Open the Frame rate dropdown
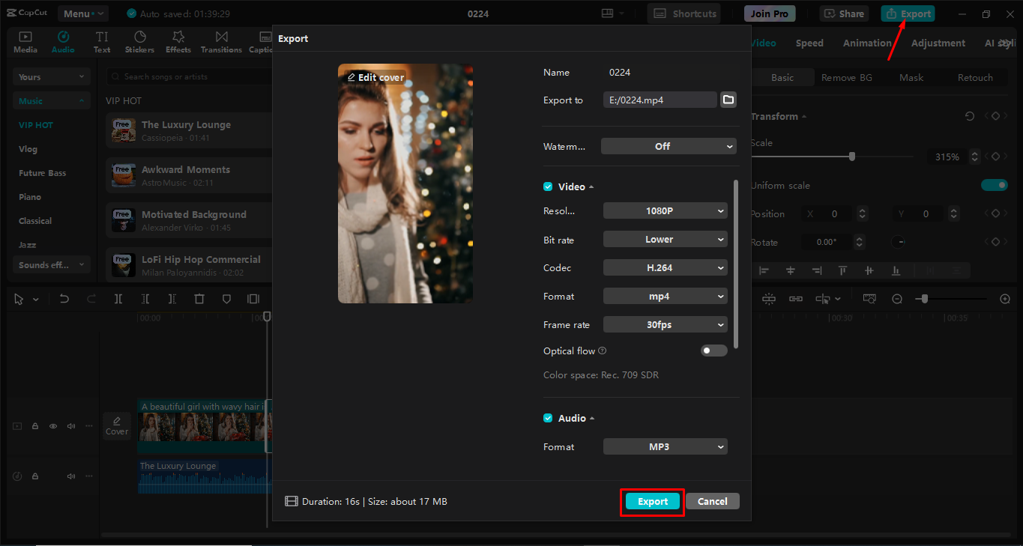1023x546 pixels. click(x=665, y=324)
